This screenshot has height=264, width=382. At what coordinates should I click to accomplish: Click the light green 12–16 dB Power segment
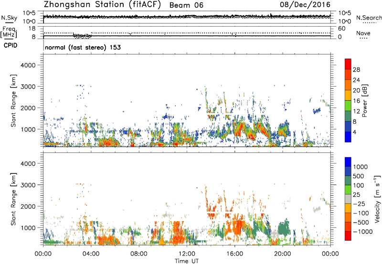[x=348, y=106]
